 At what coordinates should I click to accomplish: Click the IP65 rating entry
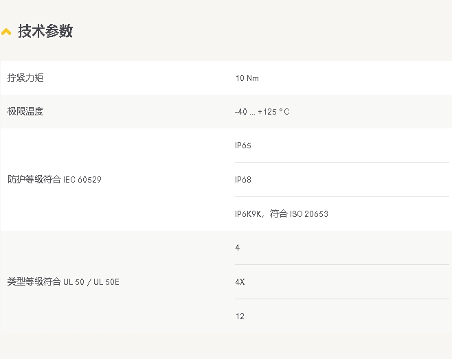243,146
